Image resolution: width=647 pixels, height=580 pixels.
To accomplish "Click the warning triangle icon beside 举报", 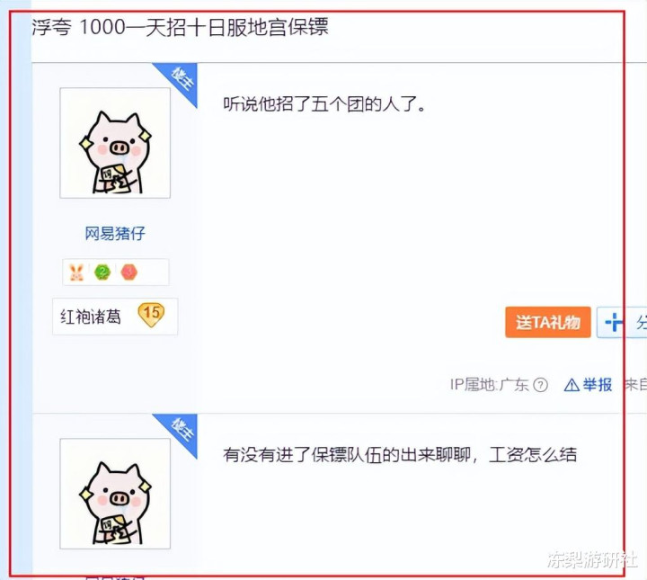I will pos(572,385).
